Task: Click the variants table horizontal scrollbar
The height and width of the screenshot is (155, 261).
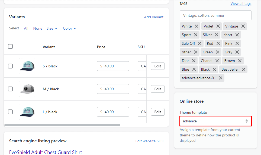Action: 62,125
